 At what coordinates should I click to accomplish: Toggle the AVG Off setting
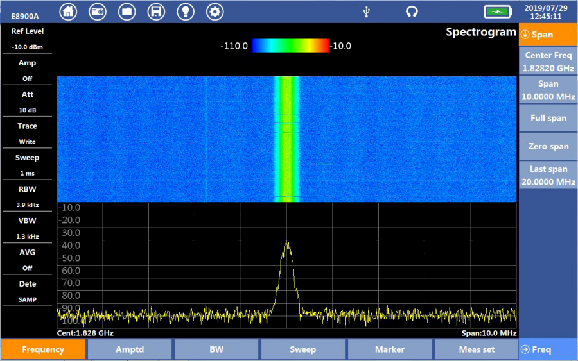click(x=27, y=260)
